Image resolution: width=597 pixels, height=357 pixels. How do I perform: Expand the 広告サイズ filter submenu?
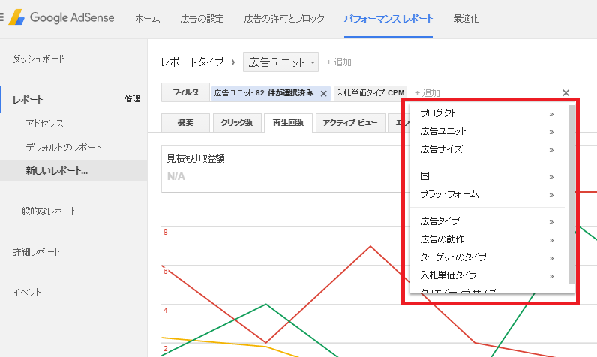[x=487, y=149]
